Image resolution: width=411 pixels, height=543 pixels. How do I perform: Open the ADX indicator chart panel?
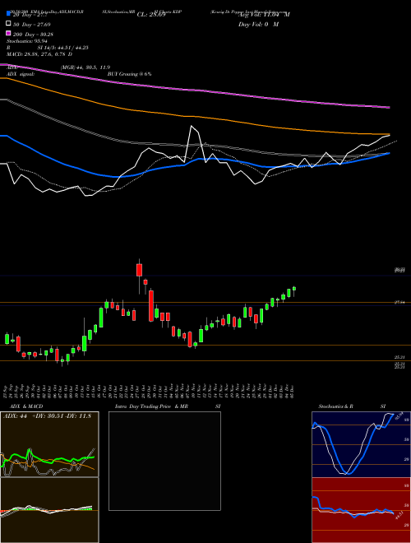coord(49,444)
